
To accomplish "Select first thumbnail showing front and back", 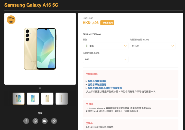I will coord(18,99).
